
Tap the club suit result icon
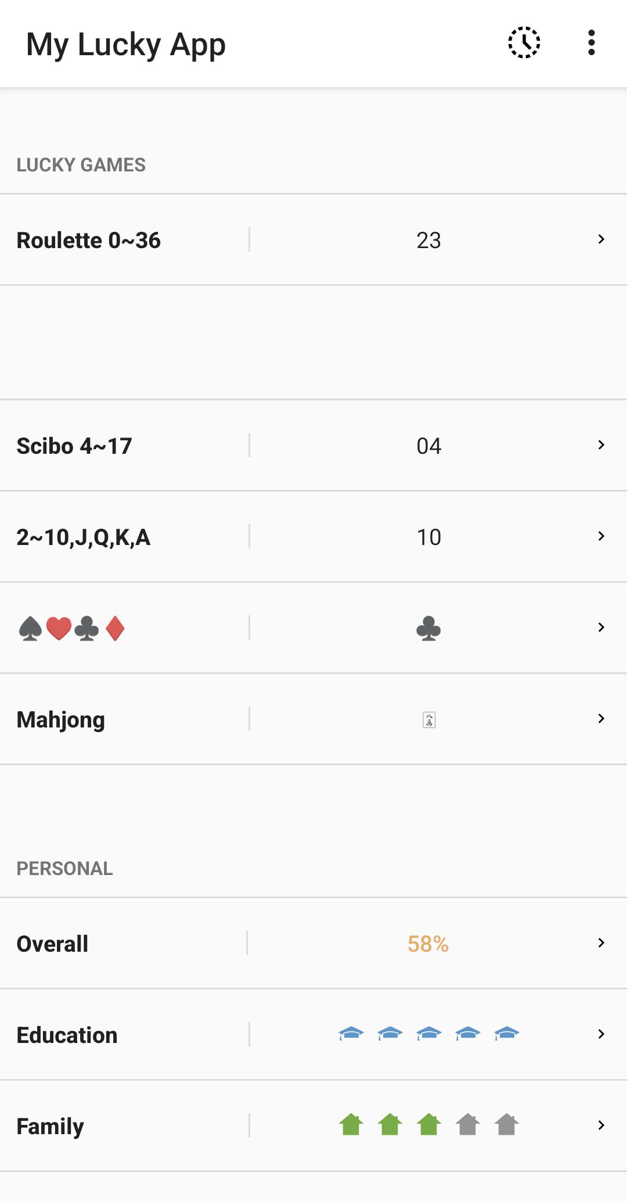(428, 629)
